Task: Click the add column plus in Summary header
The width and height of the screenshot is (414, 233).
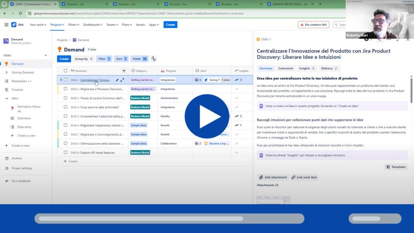Action: point(124,71)
